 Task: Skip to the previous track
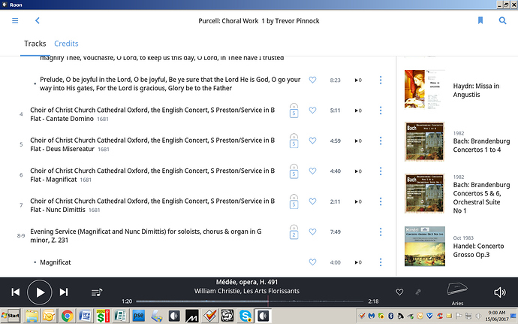[x=16, y=292]
